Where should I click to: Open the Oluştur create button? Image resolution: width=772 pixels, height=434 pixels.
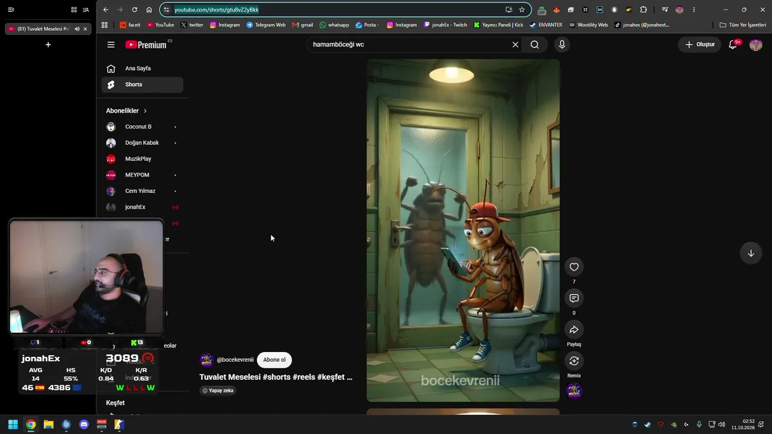[700, 45]
